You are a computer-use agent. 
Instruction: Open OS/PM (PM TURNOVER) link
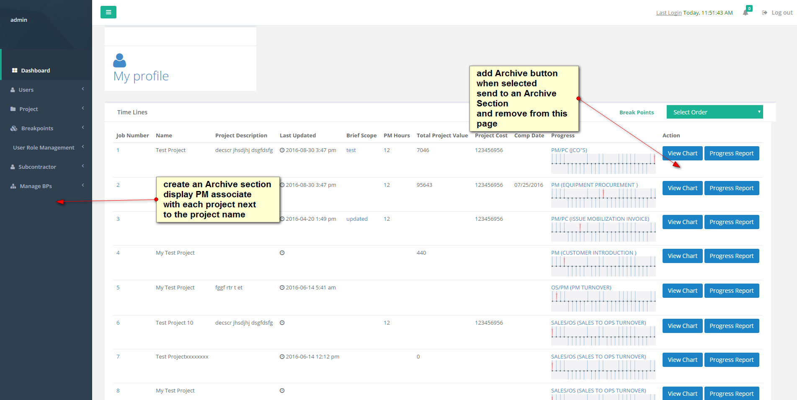coord(581,287)
